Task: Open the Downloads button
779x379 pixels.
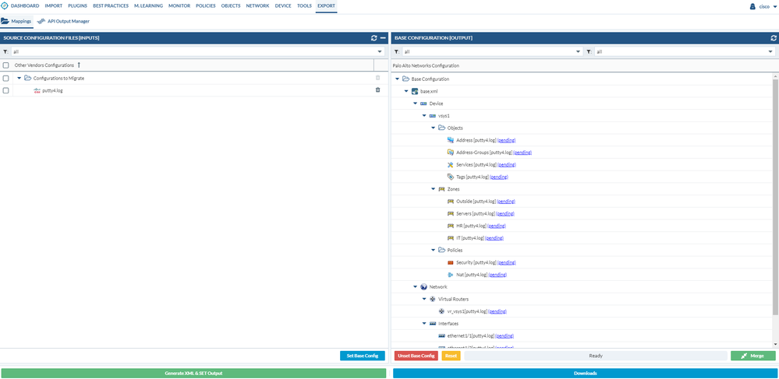Action: click(586, 373)
